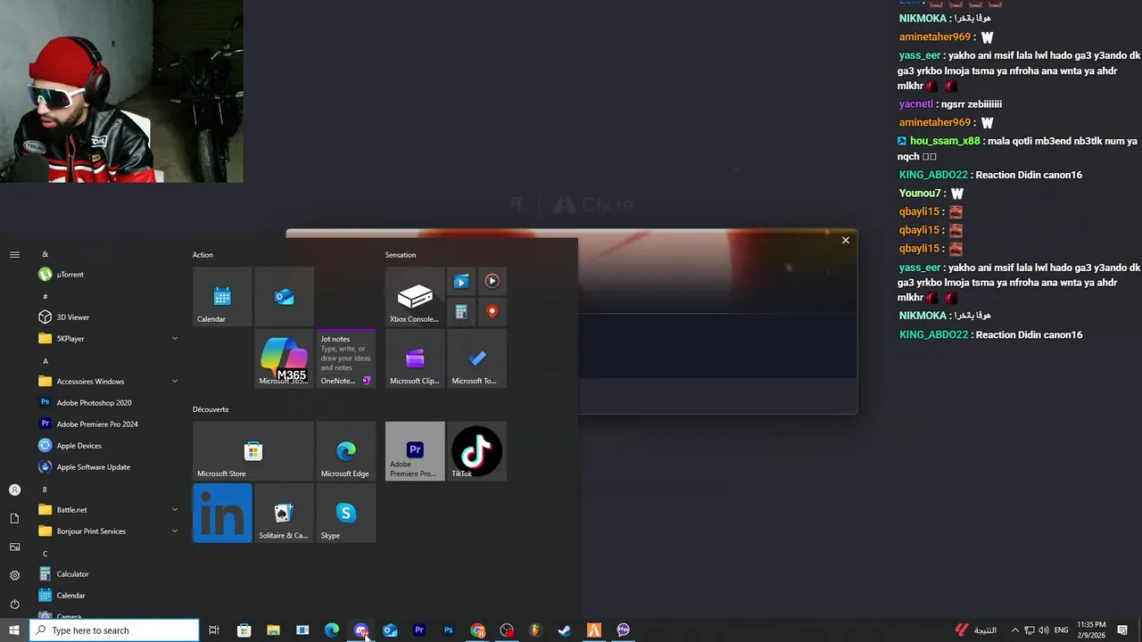
Task: Close the dialog behind the Start menu
Action: click(x=846, y=240)
